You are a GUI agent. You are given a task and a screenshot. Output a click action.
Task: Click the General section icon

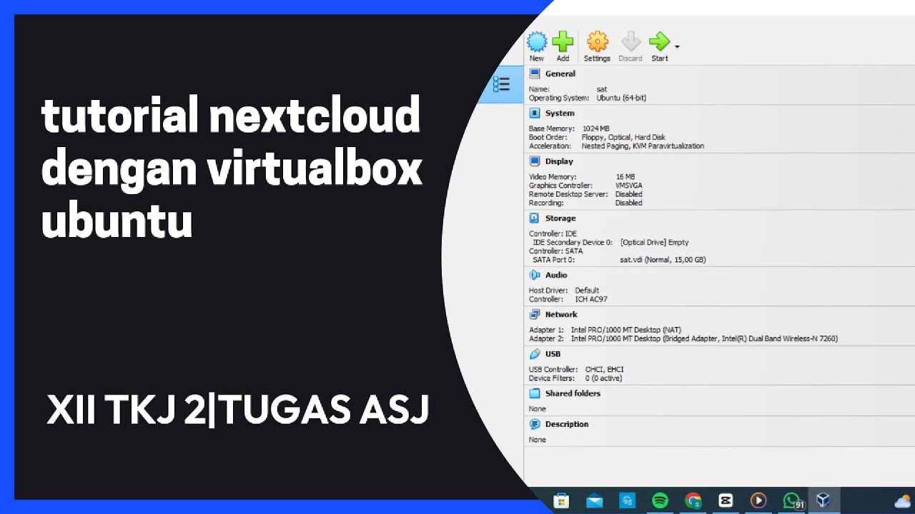tap(535, 74)
